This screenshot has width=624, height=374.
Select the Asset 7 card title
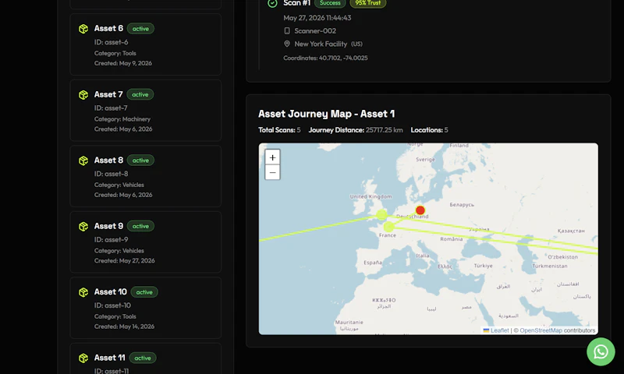point(108,94)
